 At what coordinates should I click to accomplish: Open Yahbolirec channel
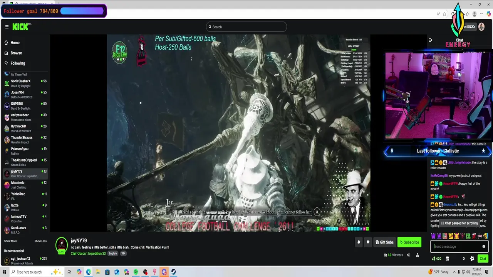click(x=25, y=196)
